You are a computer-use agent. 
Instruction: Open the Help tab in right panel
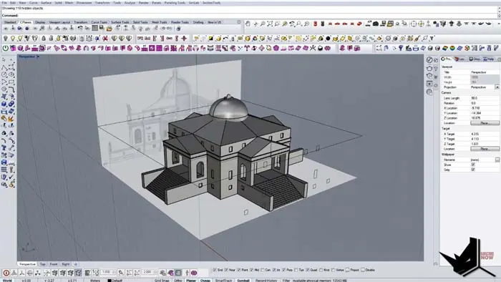click(488, 59)
